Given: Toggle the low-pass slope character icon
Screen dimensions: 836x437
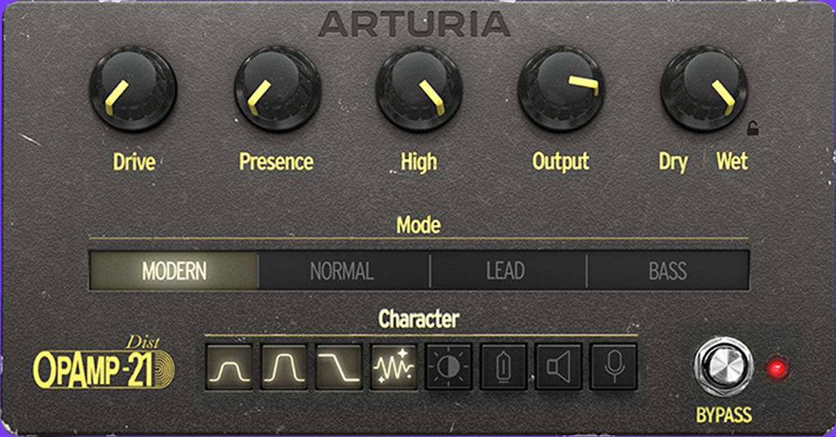Looking at the screenshot, I should [x=339, y=367].
